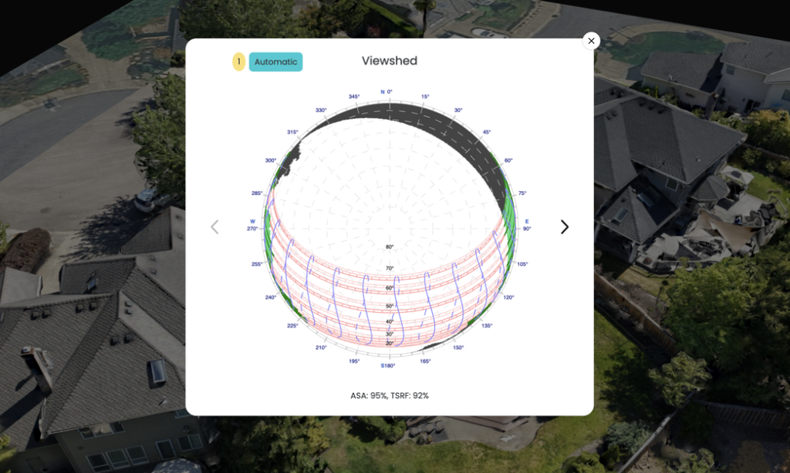Click the 330° azimuth label
This screenshot has height=473, width=790.
point(321,110)
